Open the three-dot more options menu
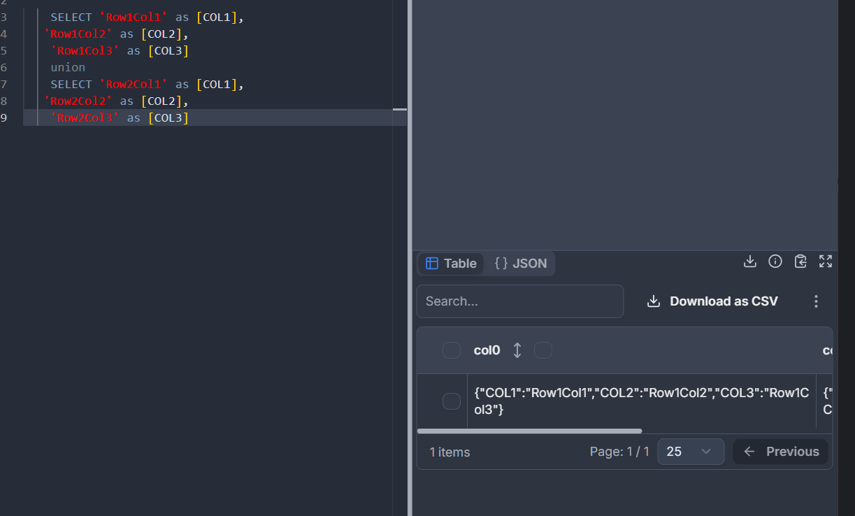 point(816,301)
